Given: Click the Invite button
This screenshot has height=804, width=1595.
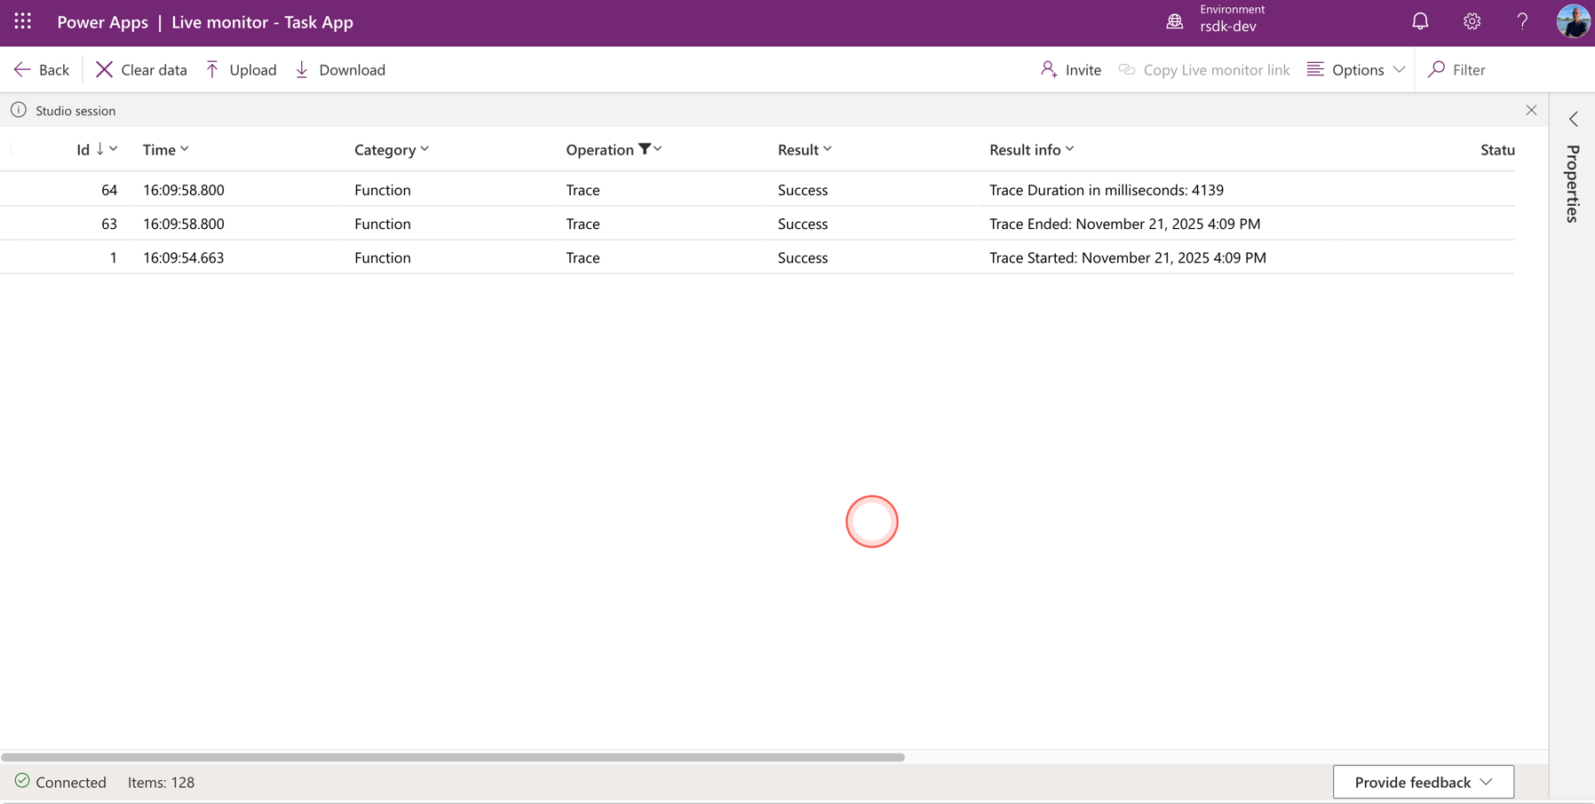Looking at the screenshot, I should click(1070, 69).
